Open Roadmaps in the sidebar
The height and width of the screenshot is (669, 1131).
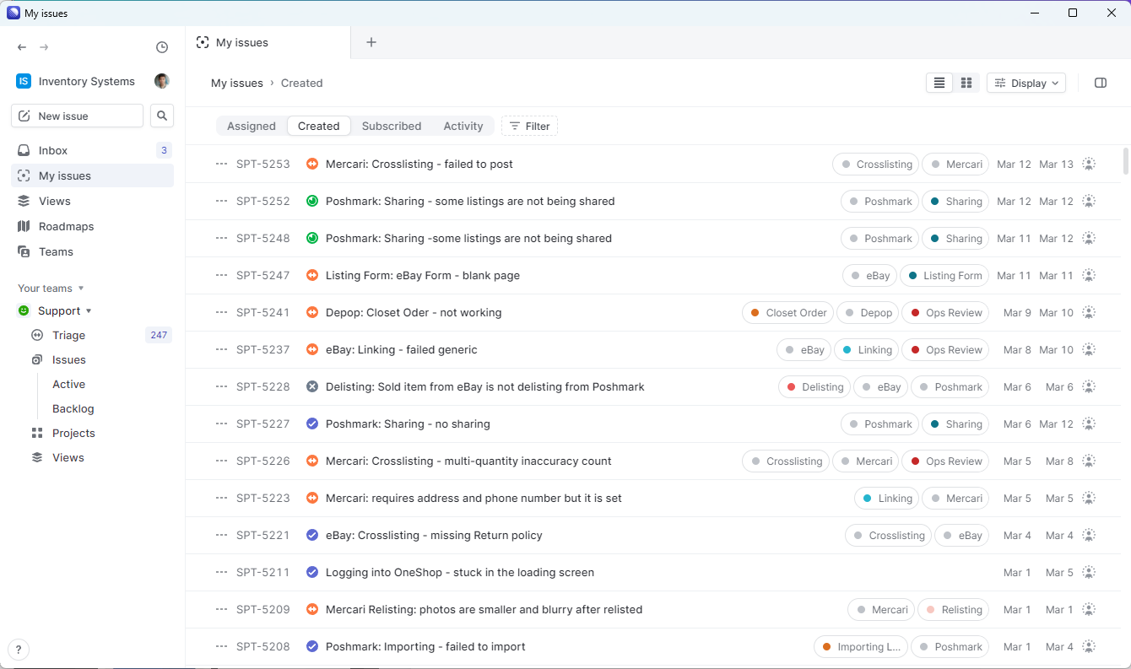point(93,226)
